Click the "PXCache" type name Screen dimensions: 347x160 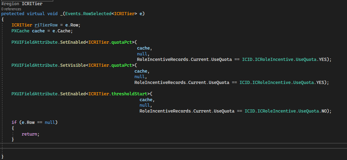click(20, 31)
